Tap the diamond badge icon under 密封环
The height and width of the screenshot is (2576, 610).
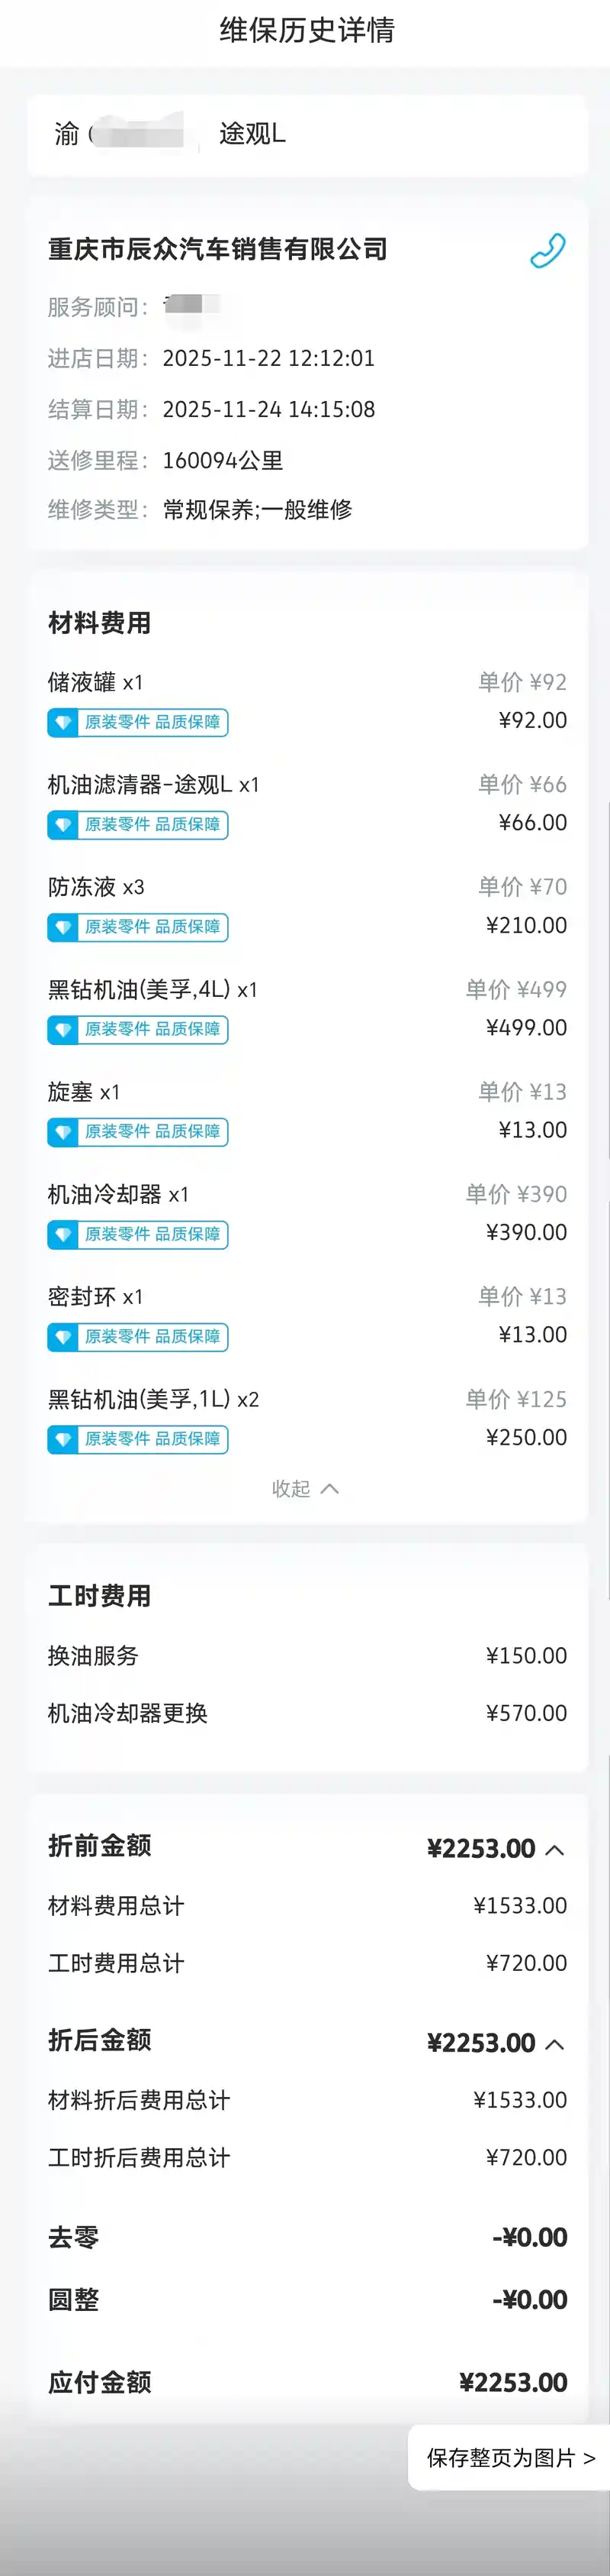click(x=63, y=1337)
